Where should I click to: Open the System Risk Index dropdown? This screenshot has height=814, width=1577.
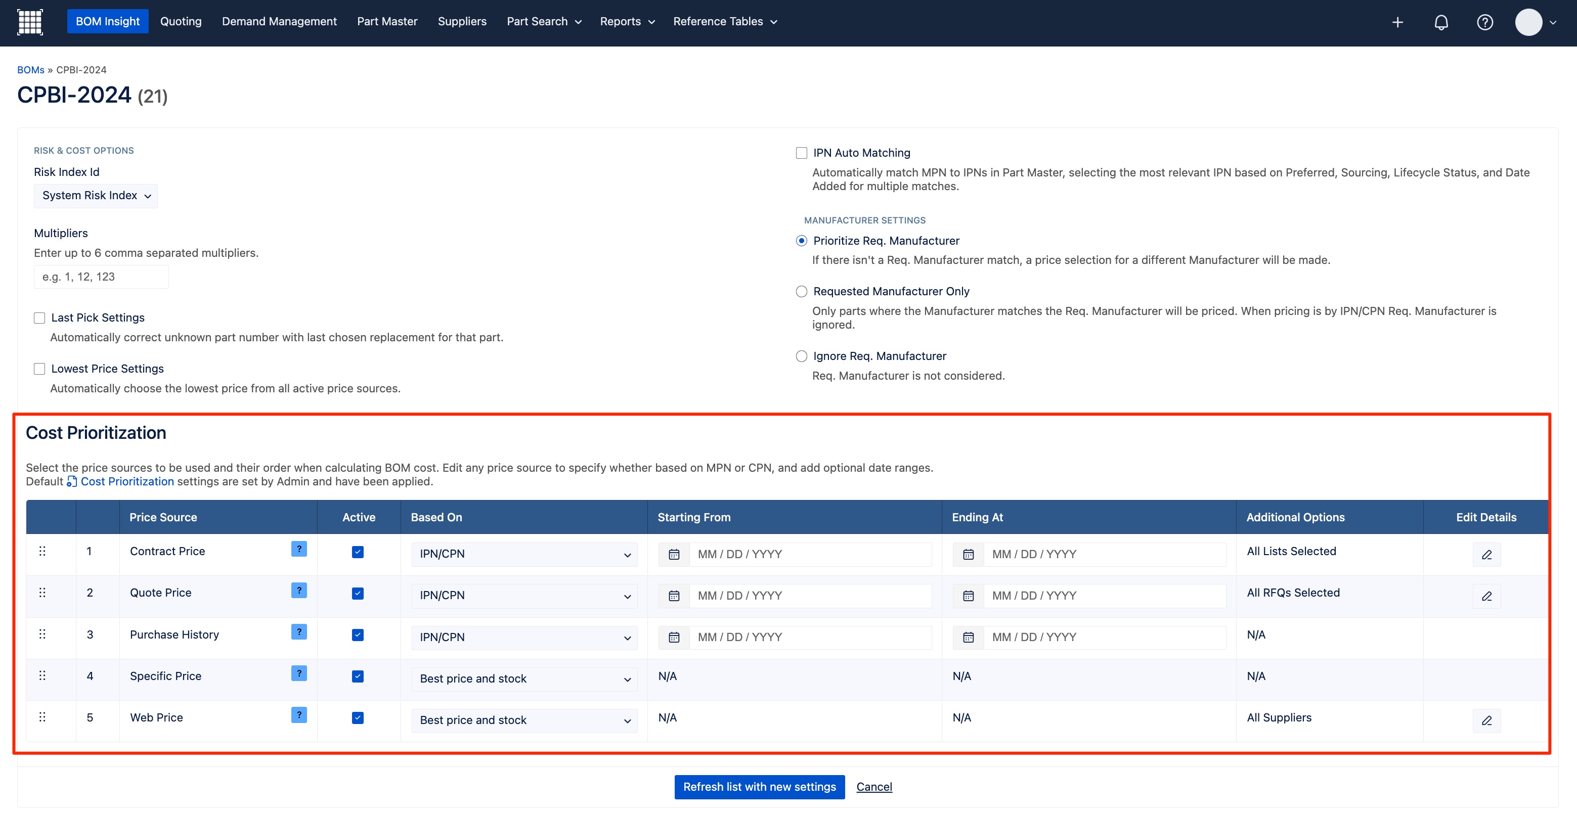96,196
